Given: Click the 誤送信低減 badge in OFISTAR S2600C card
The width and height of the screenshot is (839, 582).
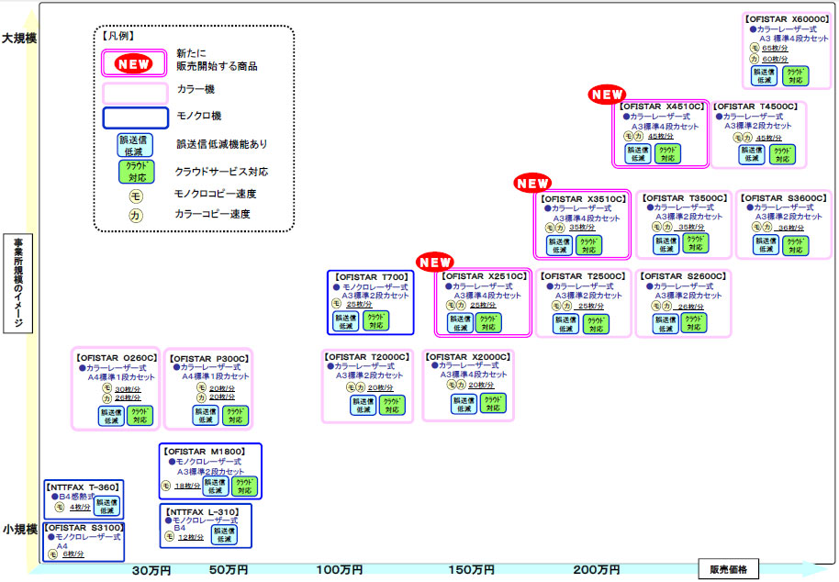Looking at the screenshot, I should pyautogui.click(x=666, y=324).
